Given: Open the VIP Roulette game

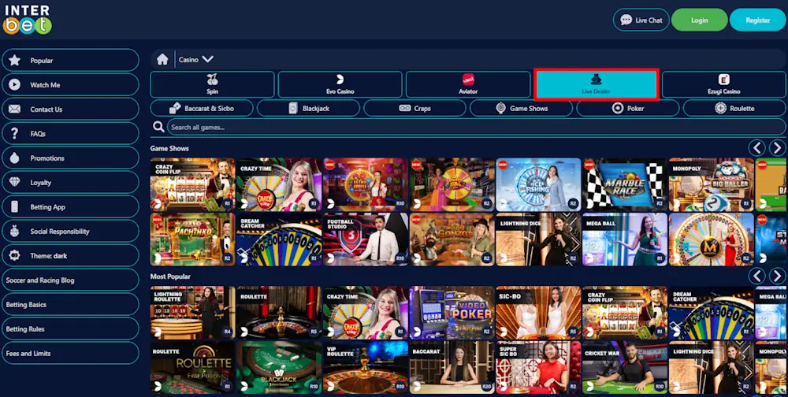Looking at the screenshot, I should [x=366, y=367].
